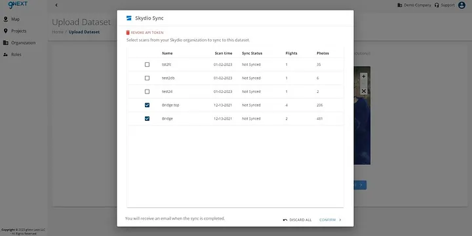The width and height of the screenshot is (472, 236).
Task: Sort scans by Name column header
Action: point(167,53)
